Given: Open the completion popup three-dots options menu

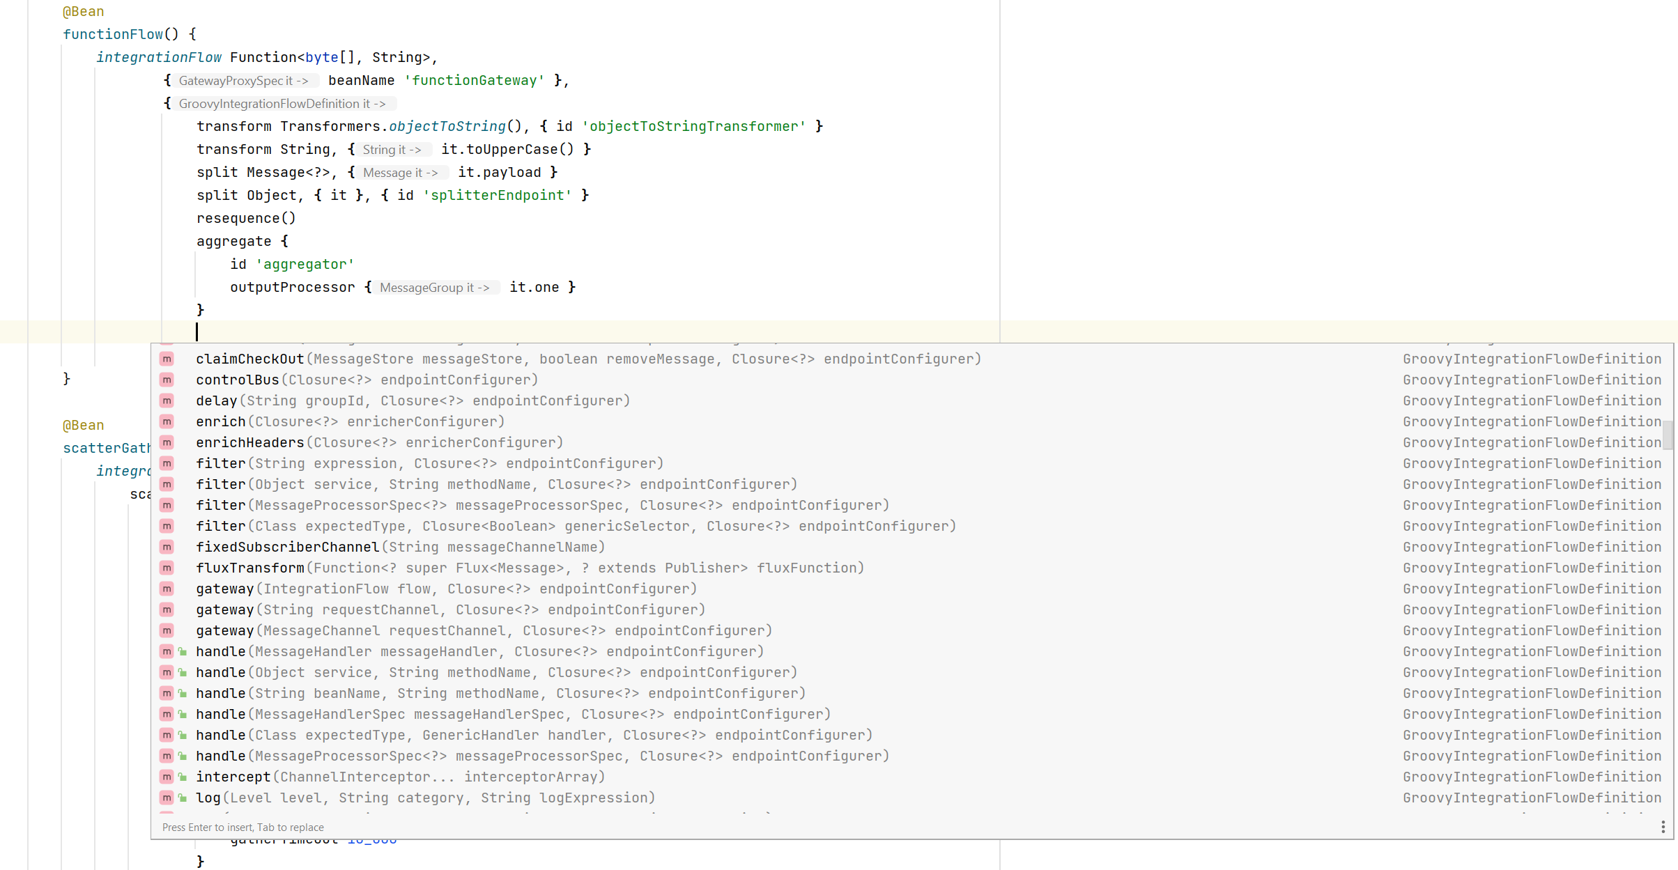Looking at the screenshot, I should [x=1663, y=827].
